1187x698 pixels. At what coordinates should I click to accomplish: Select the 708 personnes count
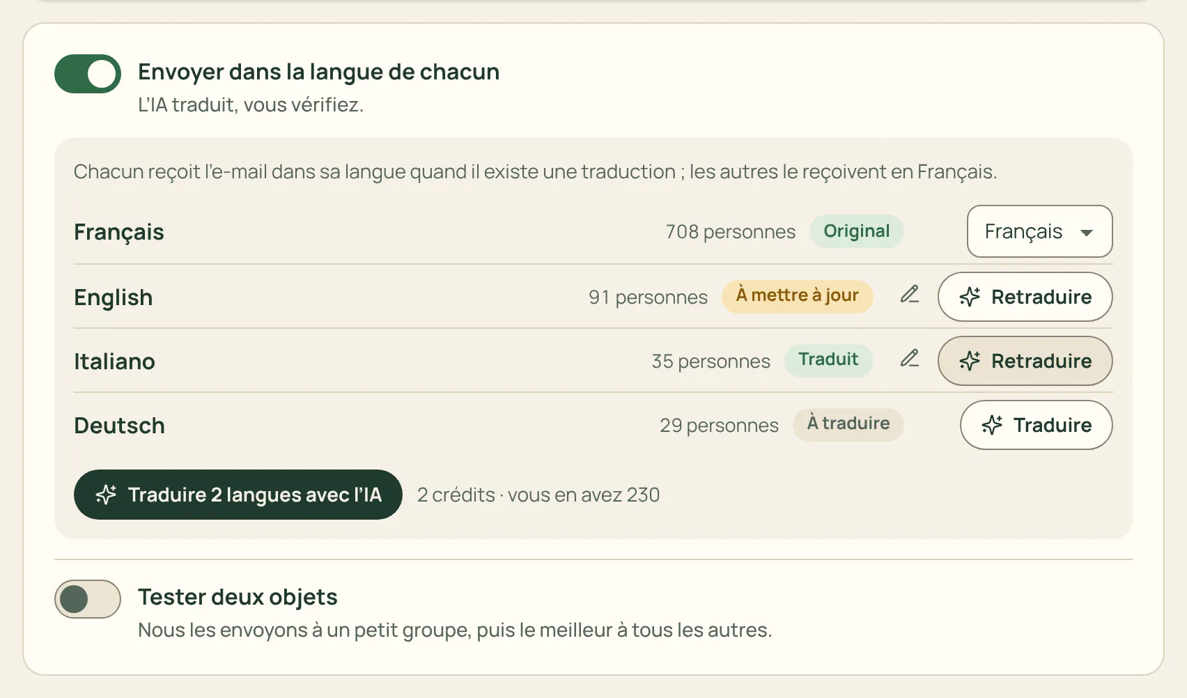730,232
